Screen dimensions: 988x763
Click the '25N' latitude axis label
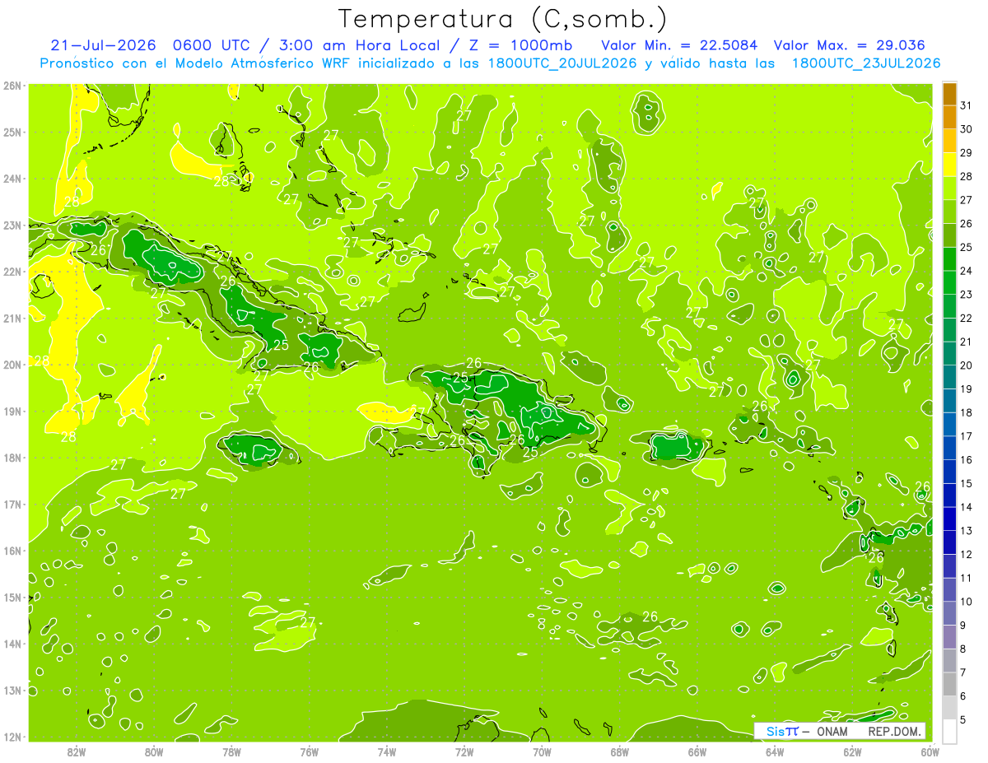[12, 132]
